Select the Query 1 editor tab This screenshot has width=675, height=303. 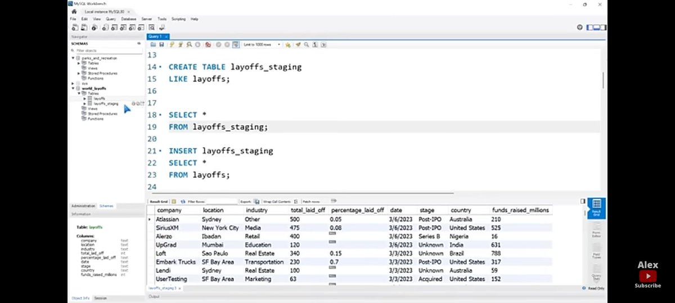pyautogui.click(x=157, y=36)
